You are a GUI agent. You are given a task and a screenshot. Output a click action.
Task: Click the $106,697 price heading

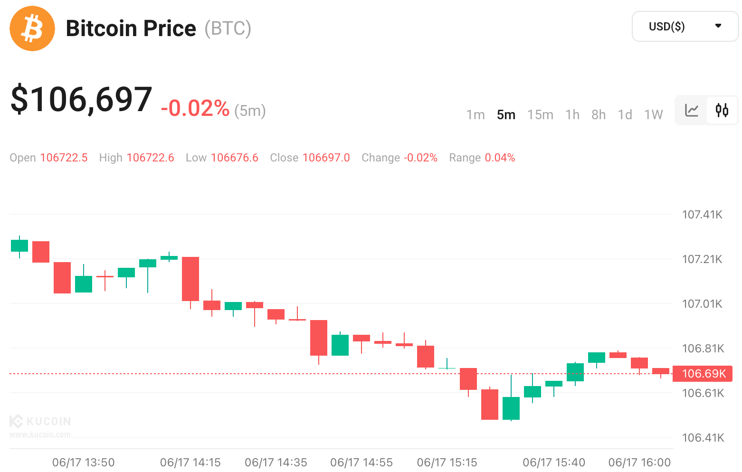pyautogui.click(x=81, y=100)
